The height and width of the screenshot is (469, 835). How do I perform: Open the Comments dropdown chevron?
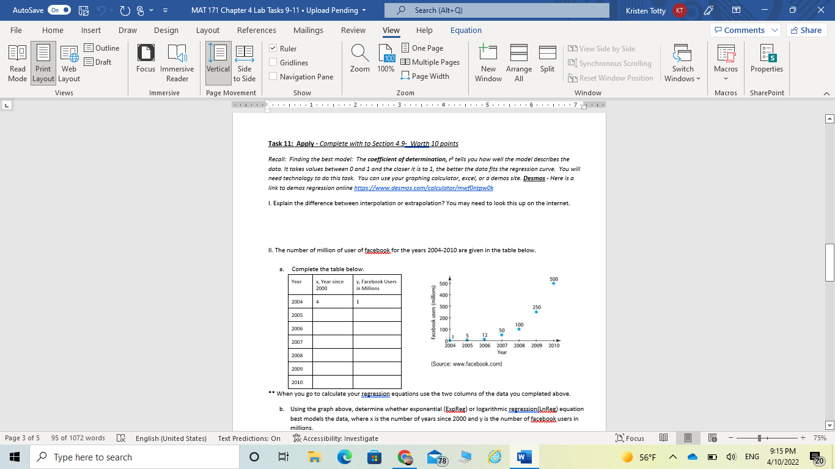[x=775, y=29]
